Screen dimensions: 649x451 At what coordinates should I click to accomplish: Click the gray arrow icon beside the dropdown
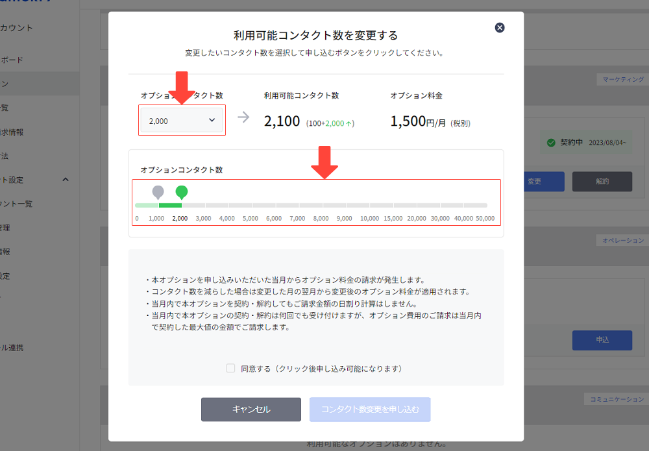click(x=243, y=117)
